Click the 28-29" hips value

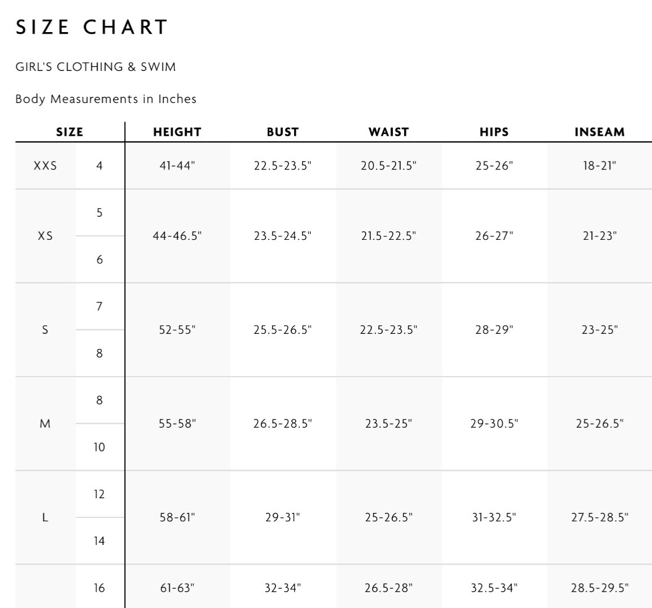[x=494, y=330]
